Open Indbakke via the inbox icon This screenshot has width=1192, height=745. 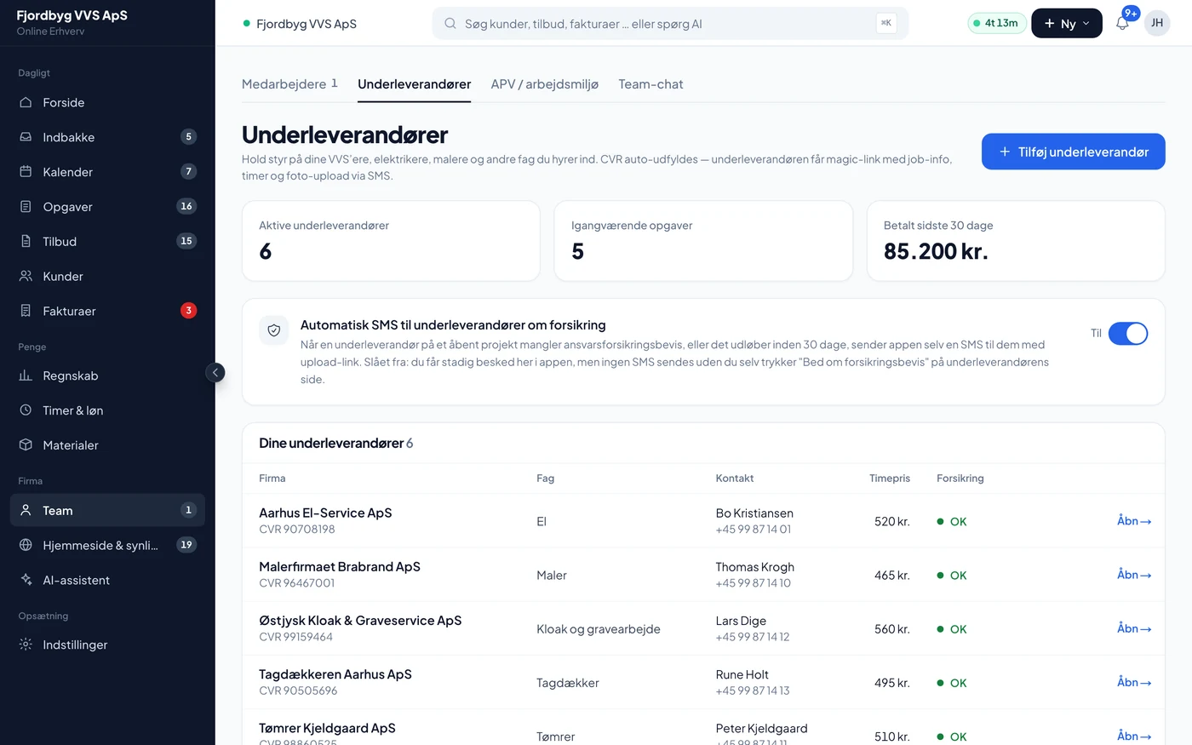(x=26, y=137)
